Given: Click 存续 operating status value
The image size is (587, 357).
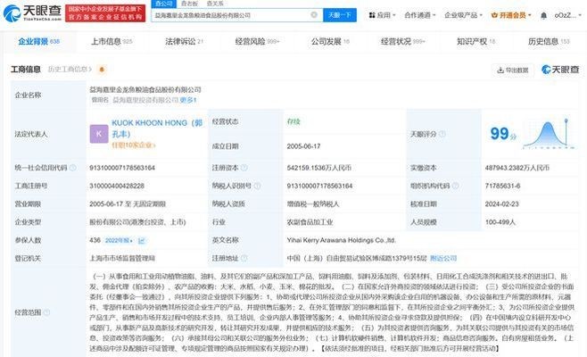Looking at the screenshot, I should (293, 121).
